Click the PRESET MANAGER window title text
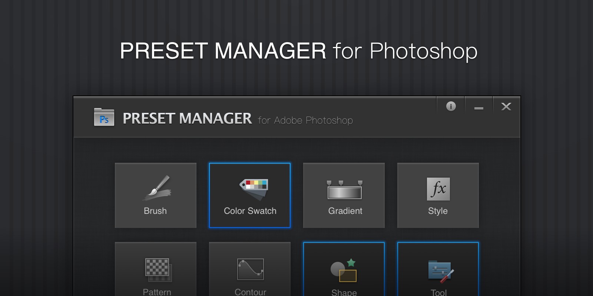Image resolution: width=593 pixels, height=296 pixels. coord(187,119)
